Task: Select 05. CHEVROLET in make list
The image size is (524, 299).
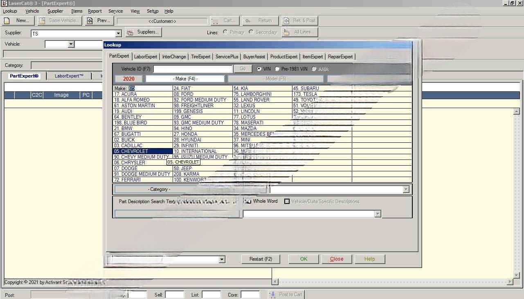Action: coord(143,151)
